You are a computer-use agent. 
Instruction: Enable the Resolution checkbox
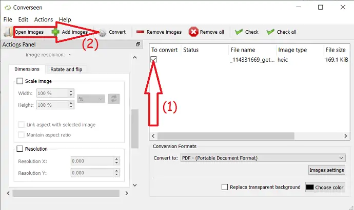tap(20, 149)
